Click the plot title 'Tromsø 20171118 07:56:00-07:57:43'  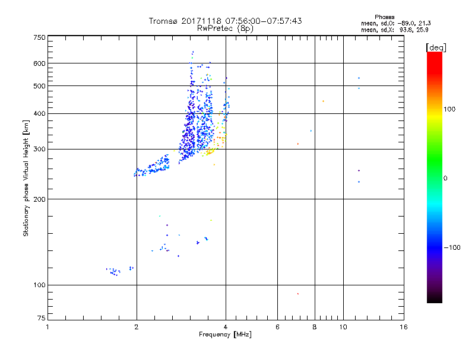pos(225,21)
